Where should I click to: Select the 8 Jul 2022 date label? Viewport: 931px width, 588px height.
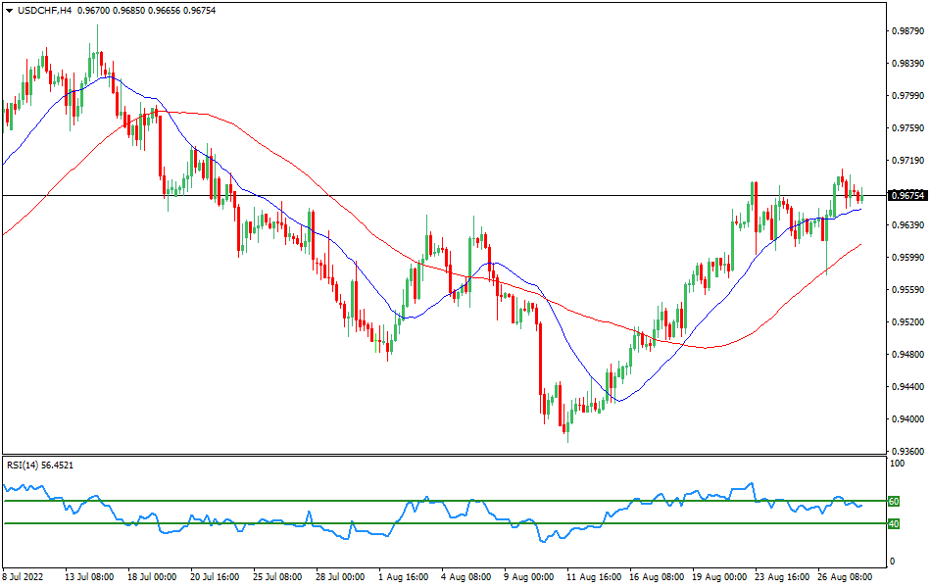coord(25,578)
